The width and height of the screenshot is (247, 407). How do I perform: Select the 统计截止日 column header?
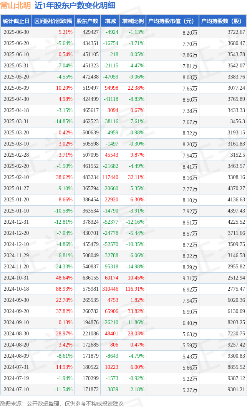click(x=16, y=21)
